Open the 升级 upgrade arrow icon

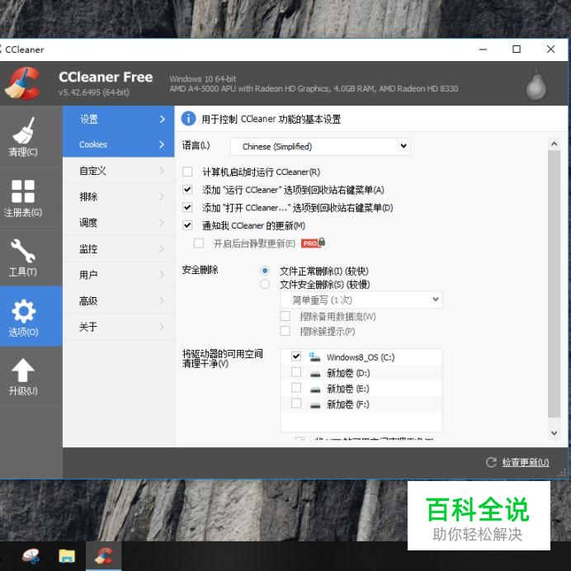tap(23, 370)
